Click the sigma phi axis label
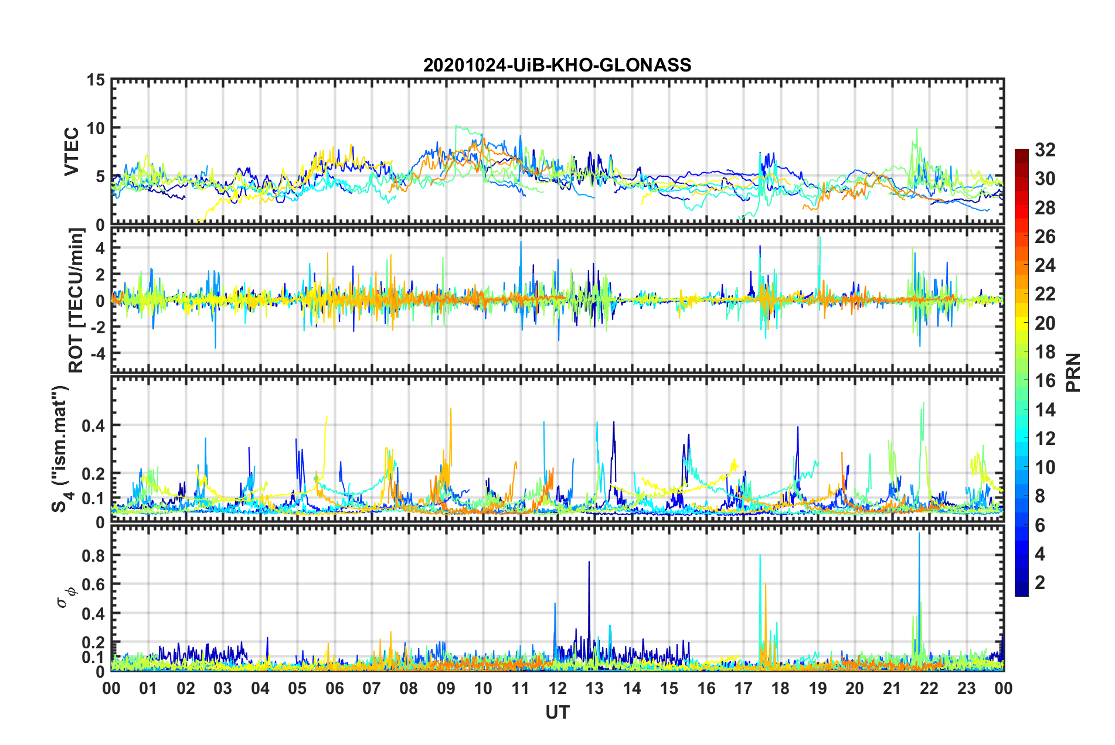This screenshot has height=745, width=1115. (x=67, y=597)
